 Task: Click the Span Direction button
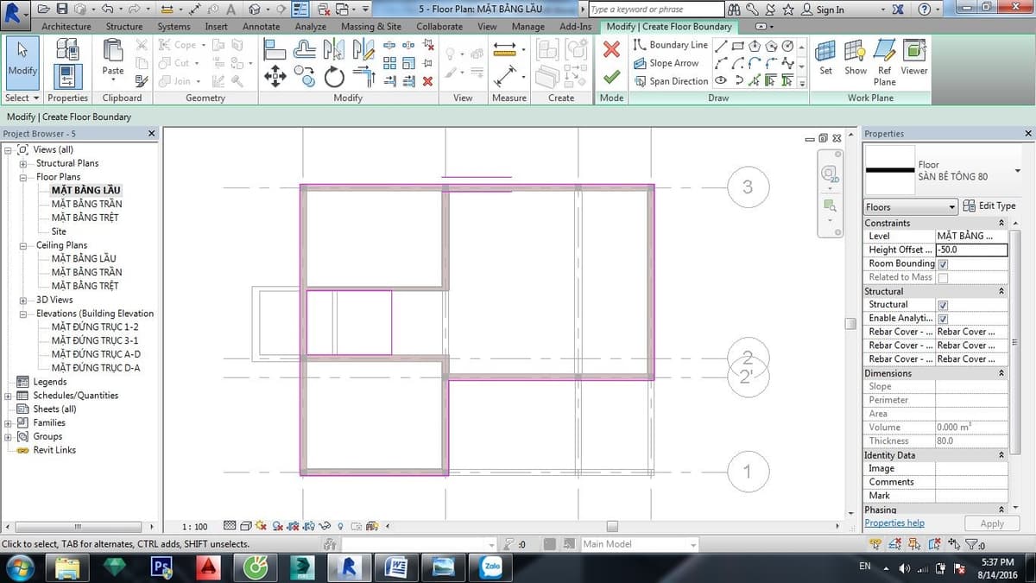tap(671, 81)
